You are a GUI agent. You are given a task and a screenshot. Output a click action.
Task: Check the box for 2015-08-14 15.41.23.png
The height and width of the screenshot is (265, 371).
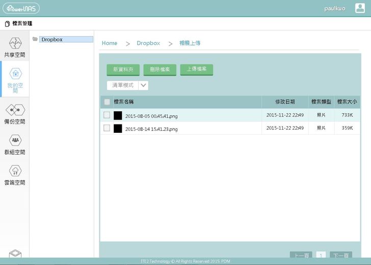point(107,128)
